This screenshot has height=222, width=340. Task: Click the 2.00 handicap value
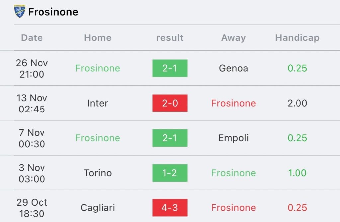coord(297,103)
